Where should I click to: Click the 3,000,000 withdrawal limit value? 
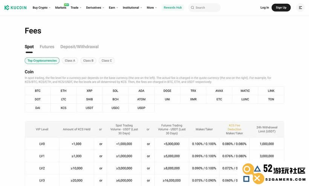tap(267, 156)
